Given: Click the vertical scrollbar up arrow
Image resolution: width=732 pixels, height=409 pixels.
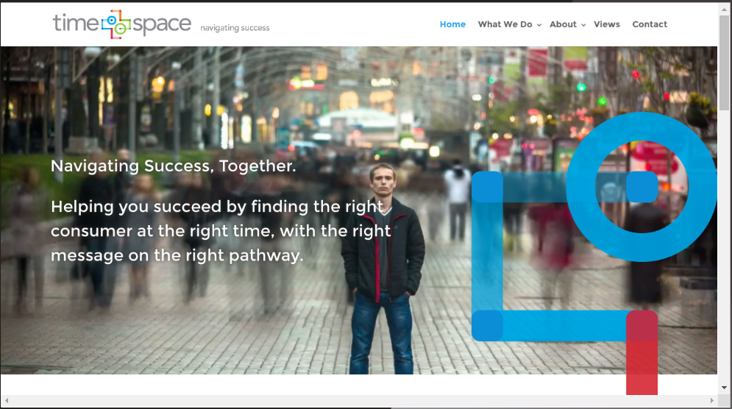Looking at the screenshot, I should pyautogui.click(x=724, y=8).
